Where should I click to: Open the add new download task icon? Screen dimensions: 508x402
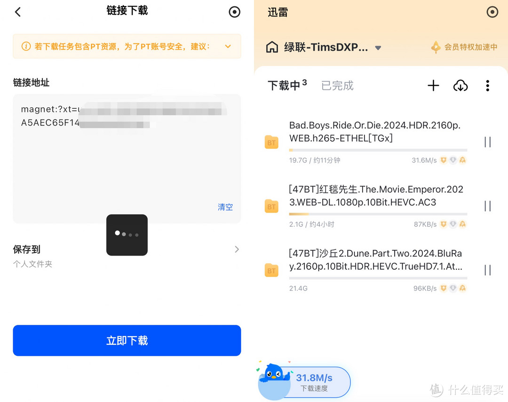433,85
